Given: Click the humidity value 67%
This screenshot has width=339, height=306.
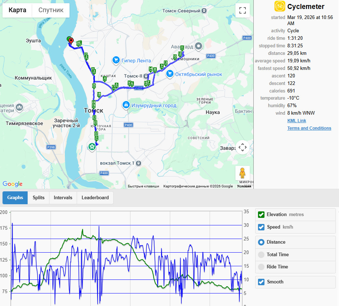Looking at the screenshot, I should 292,106.
